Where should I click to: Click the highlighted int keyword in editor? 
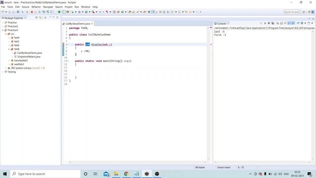(87, 44)
